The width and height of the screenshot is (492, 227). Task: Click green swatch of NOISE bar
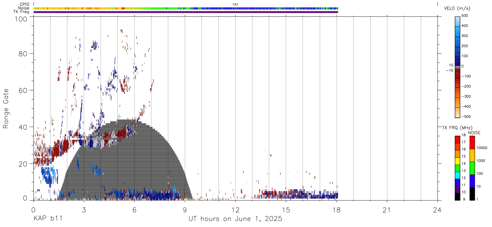472,168
